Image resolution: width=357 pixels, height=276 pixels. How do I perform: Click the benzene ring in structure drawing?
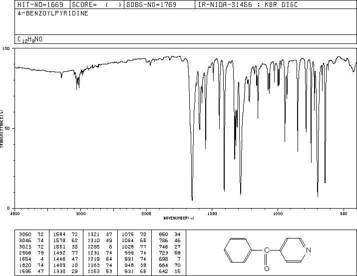[x=238, y=250]
